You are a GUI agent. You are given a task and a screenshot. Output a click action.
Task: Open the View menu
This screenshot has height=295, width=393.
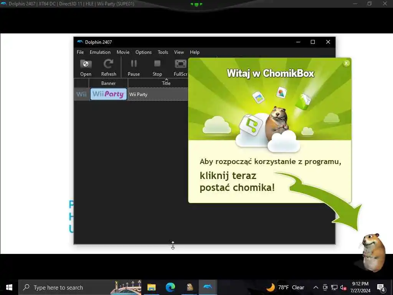pos(179,52)
